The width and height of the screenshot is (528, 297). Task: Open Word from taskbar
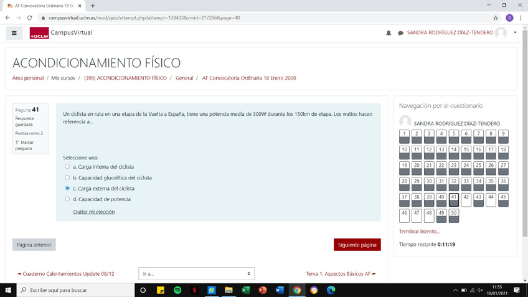tap(280, 290)
